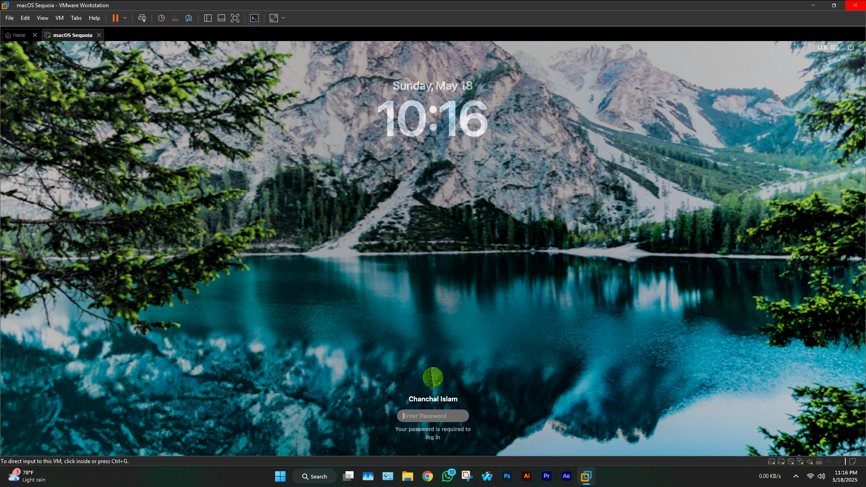This screenshot has height=487, width=866.
Task: Click the network adapter status icon
Action: click(x=800, y=461)
